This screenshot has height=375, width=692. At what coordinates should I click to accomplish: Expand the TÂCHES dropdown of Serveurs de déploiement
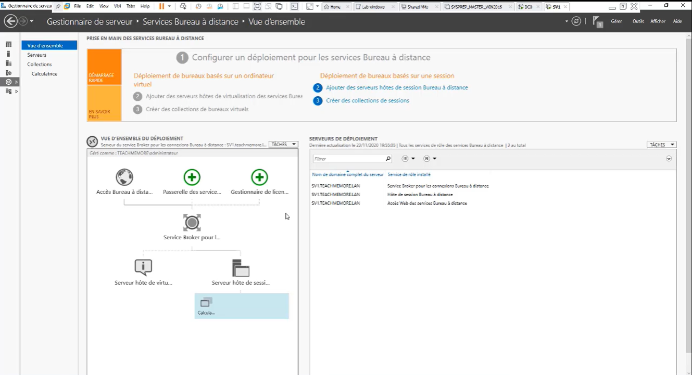(x=661, y=144)
